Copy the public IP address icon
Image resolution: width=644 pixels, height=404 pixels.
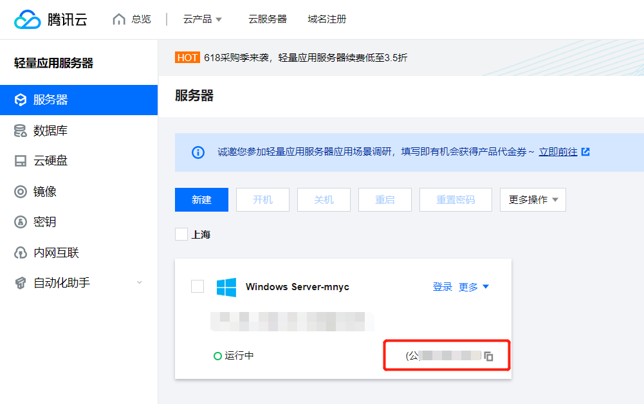pyautogui.click(x=488, y=356)
